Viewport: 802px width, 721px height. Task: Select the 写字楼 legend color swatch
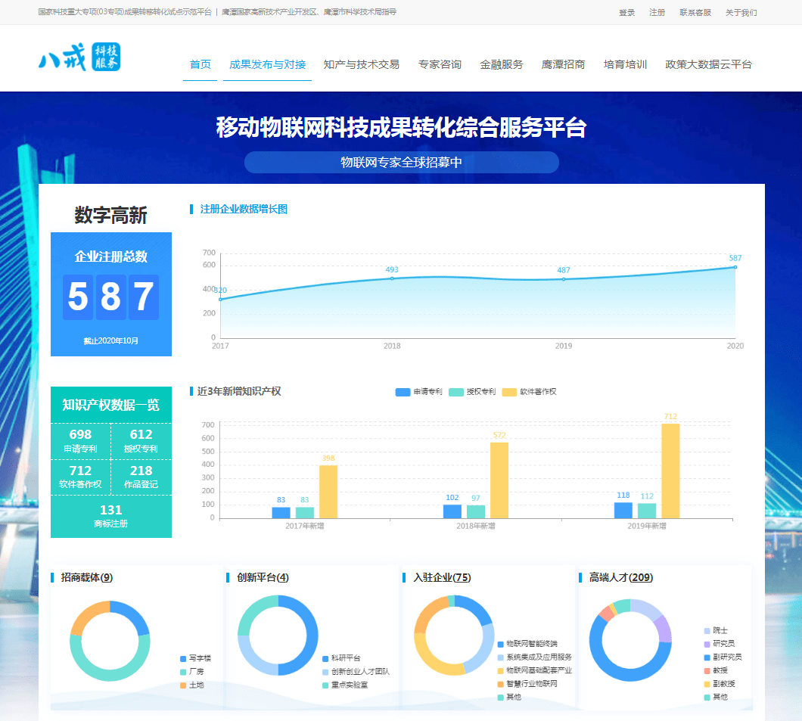(183, 658)
